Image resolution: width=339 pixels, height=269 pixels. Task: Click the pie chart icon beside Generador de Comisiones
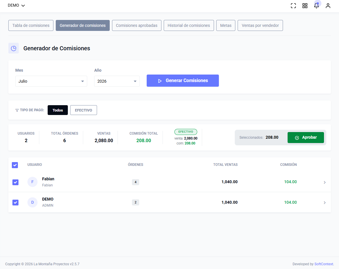14,48
